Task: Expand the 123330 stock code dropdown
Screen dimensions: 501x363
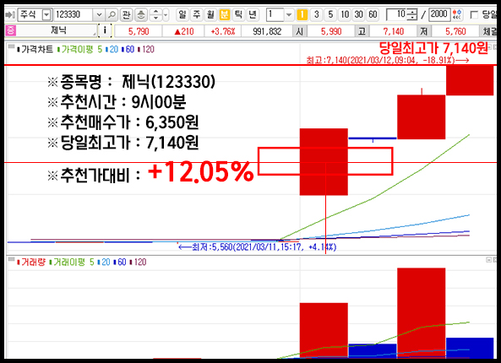Action: [x=99, y=14]
